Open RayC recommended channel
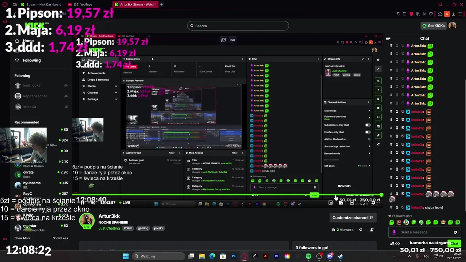 click(x=41, y=195)
